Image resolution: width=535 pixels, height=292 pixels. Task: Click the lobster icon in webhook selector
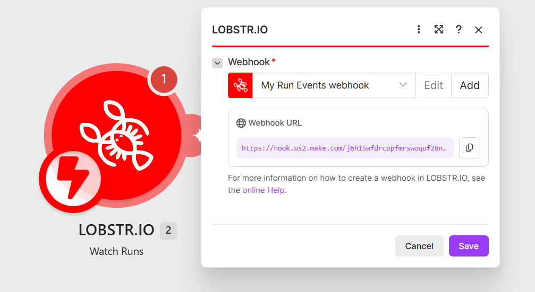tap(240, 85)
